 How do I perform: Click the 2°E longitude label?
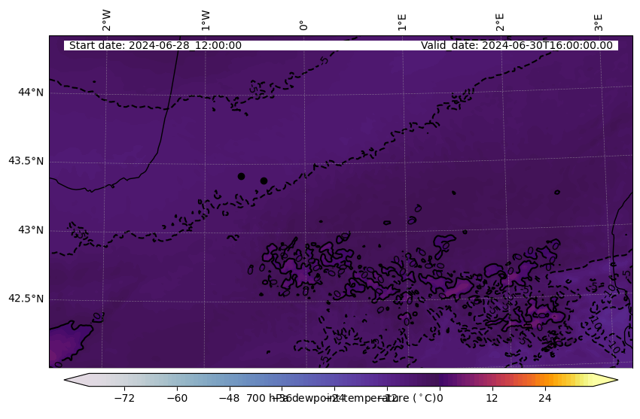tap(500, 21)
